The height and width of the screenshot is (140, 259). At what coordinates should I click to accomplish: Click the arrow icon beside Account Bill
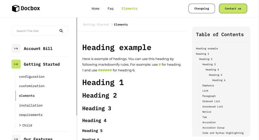pos(16,48)
